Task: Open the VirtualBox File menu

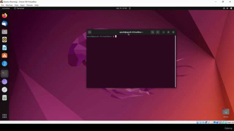Action: pyautogui.click(x=2, y=5)
